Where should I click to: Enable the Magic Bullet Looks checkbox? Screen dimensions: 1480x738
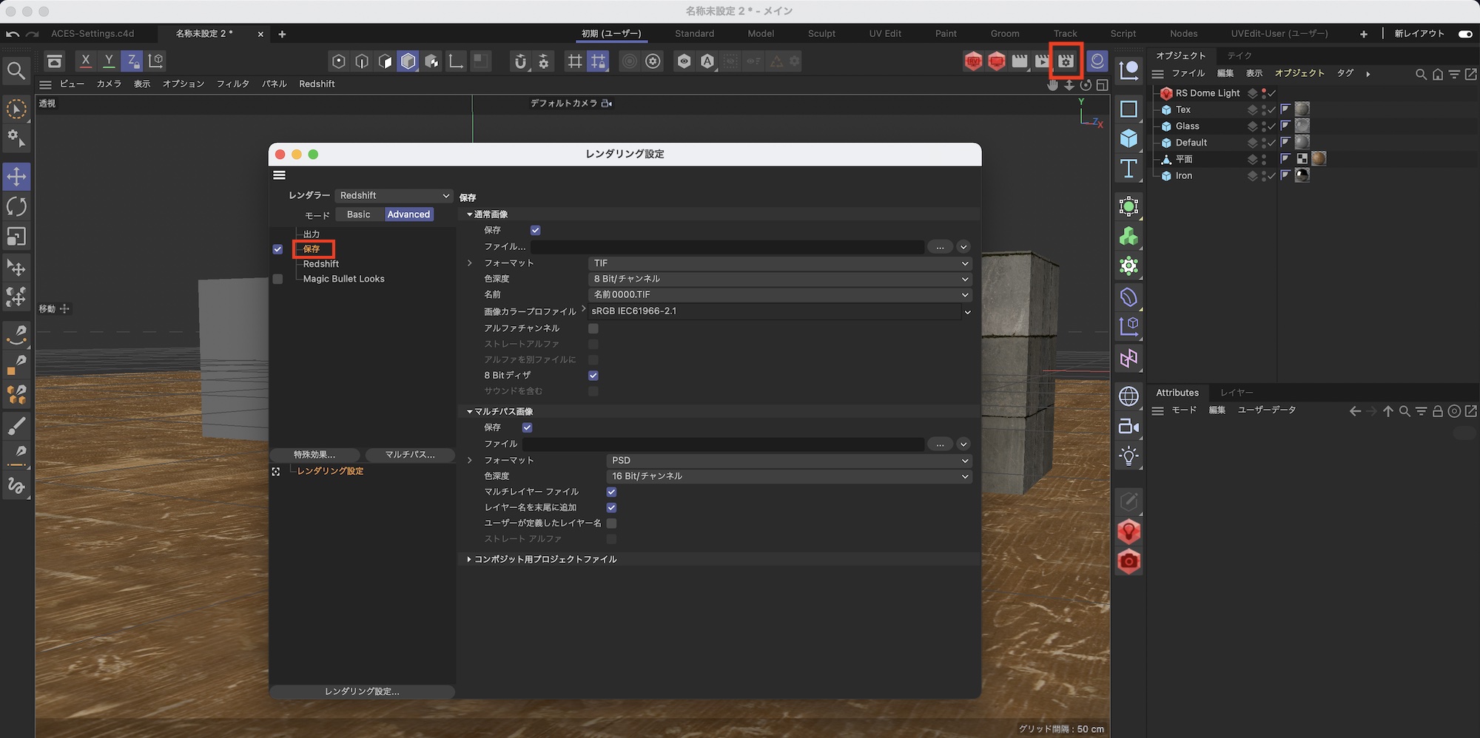pos(277,280)
